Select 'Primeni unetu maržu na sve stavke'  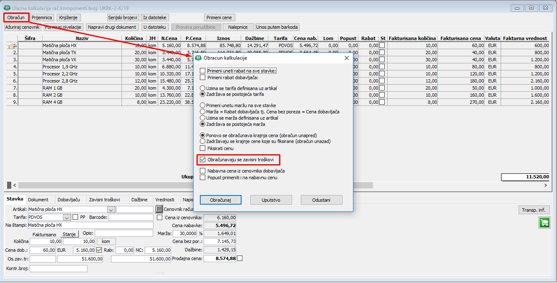click(x=203, y=105)
